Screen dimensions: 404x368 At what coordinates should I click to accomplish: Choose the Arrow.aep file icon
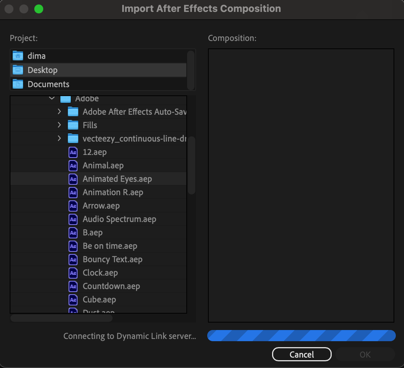tap(73, 206)
